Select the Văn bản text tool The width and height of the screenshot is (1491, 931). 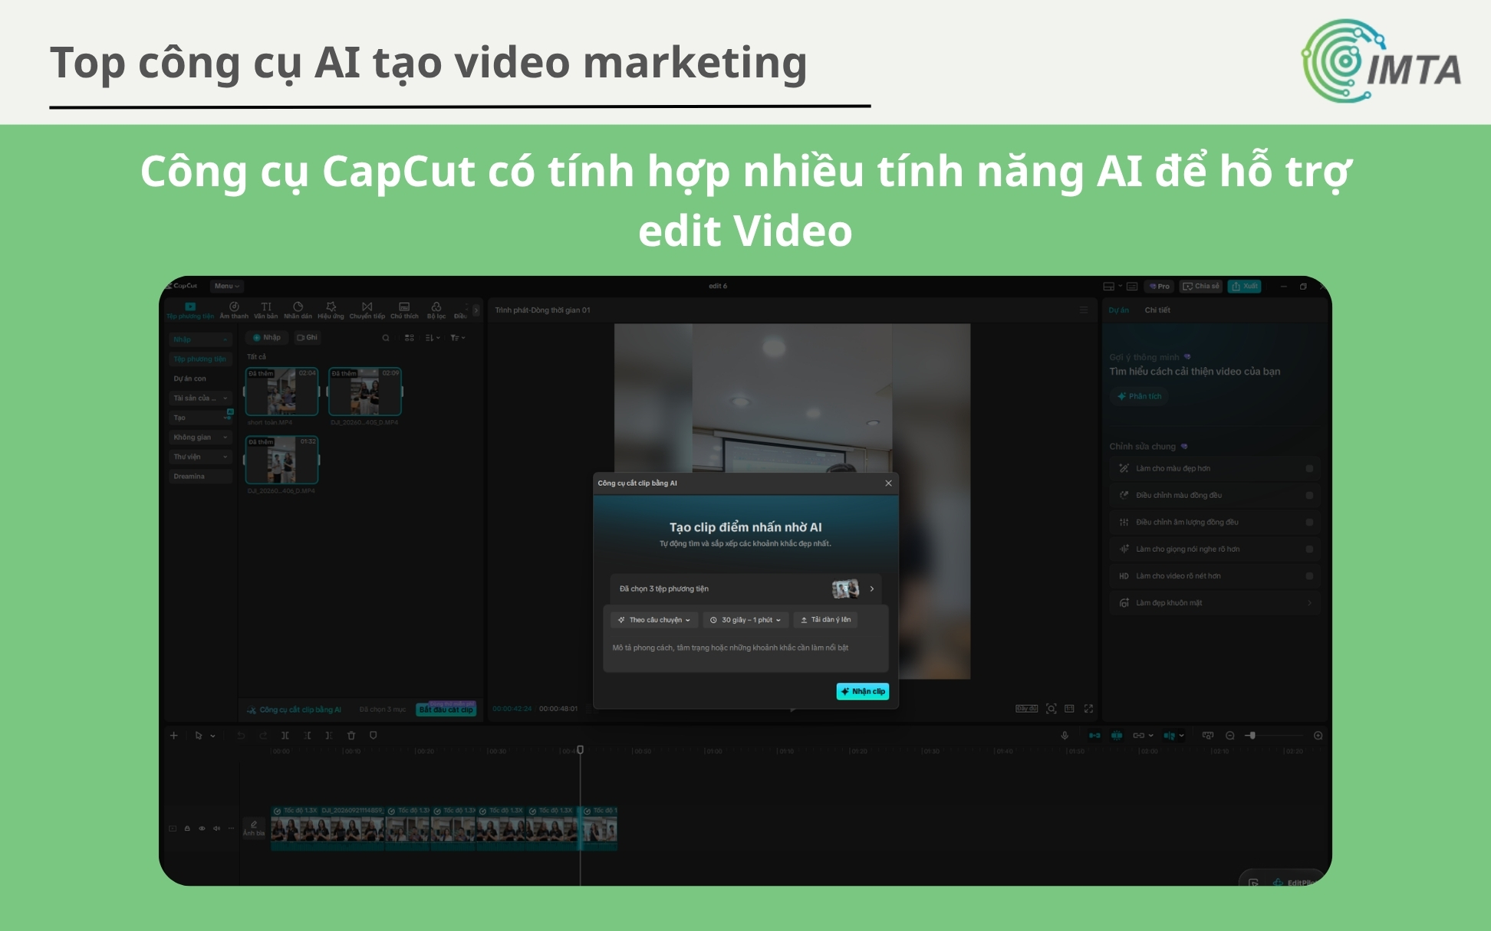pos(266,310)
